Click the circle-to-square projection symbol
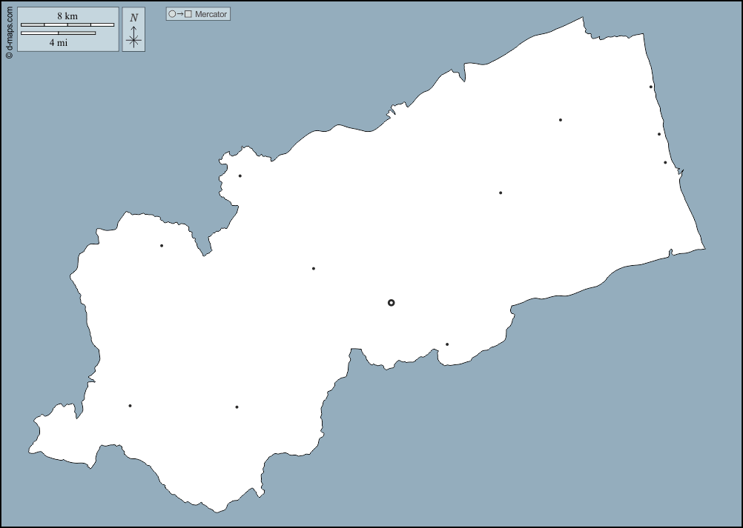Screen dimensions: 743x528 pos(180,14)
